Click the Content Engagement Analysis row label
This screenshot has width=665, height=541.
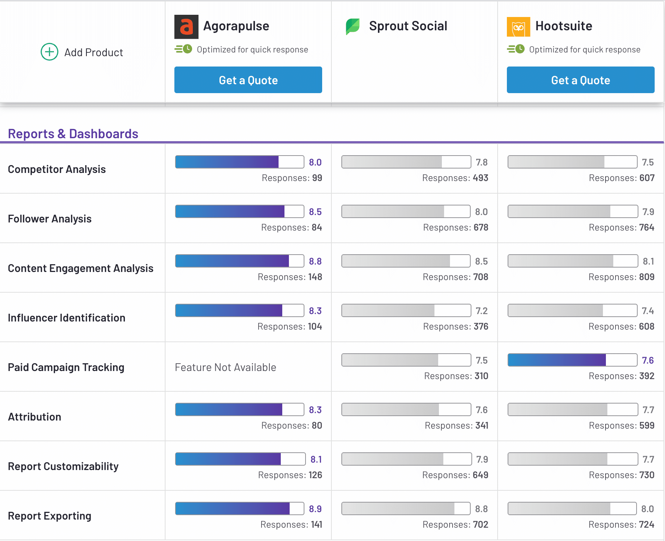[x=81, y=268]
